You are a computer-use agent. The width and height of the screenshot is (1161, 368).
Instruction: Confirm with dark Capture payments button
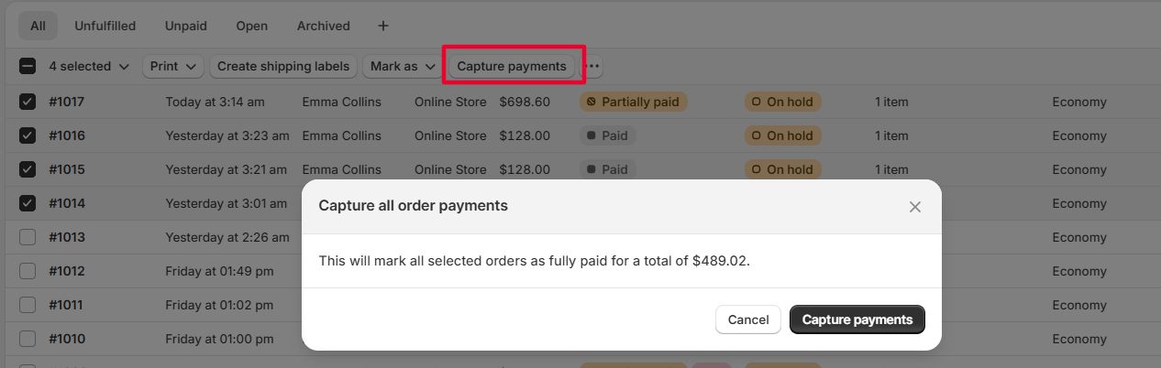[x=857, y=319]
